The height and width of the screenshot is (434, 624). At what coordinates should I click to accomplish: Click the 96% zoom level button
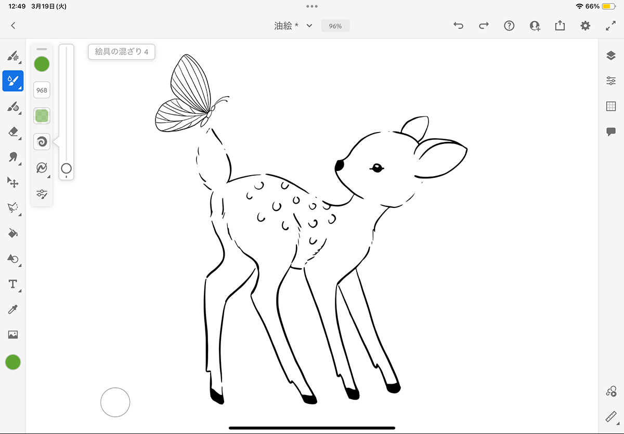pos(335,25)
